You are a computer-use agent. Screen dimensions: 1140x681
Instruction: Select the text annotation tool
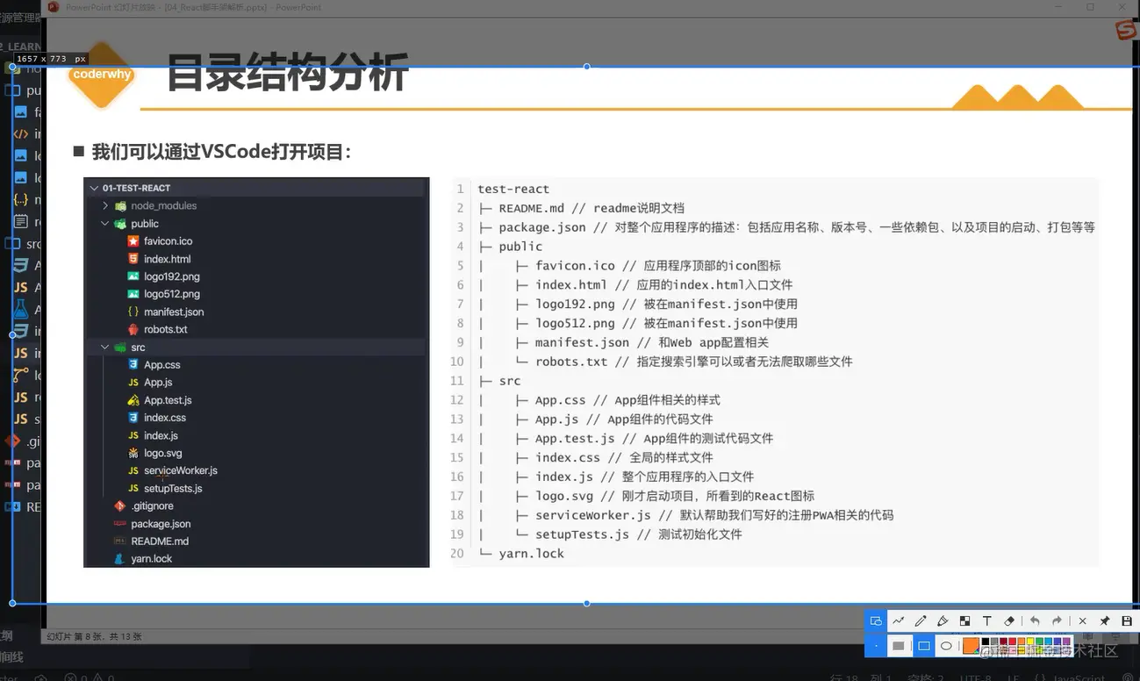point(986,621)
